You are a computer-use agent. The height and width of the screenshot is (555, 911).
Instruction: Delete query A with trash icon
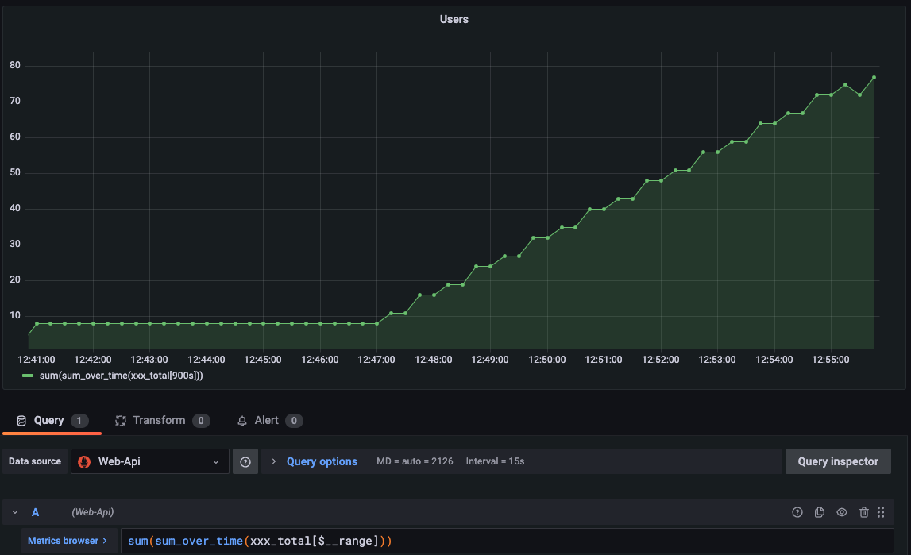[864, 512]
